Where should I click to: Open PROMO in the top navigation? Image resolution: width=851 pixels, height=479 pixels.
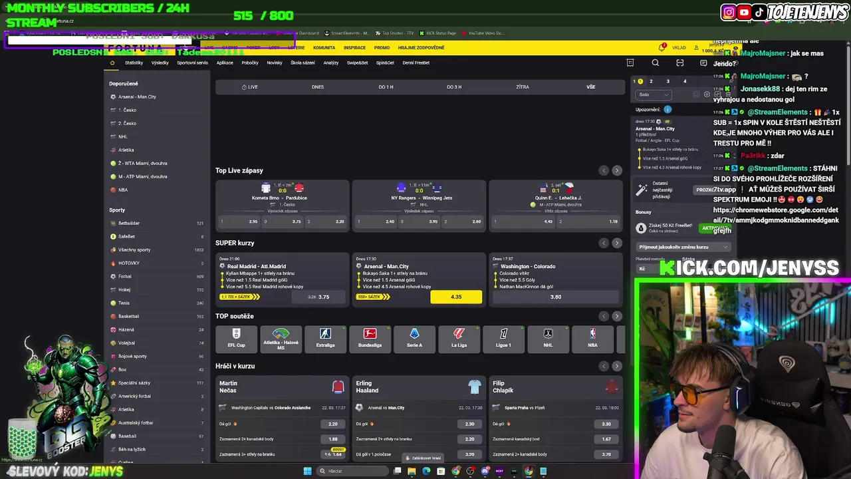(382, 47)
